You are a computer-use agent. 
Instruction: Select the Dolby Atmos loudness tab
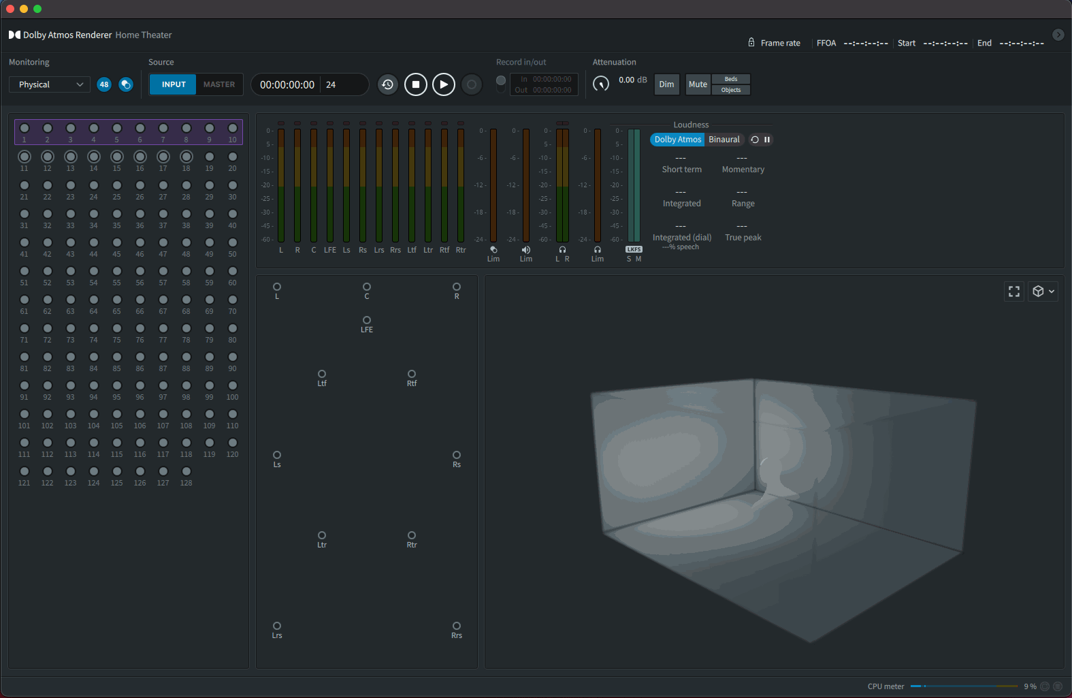tap(677, 140)
